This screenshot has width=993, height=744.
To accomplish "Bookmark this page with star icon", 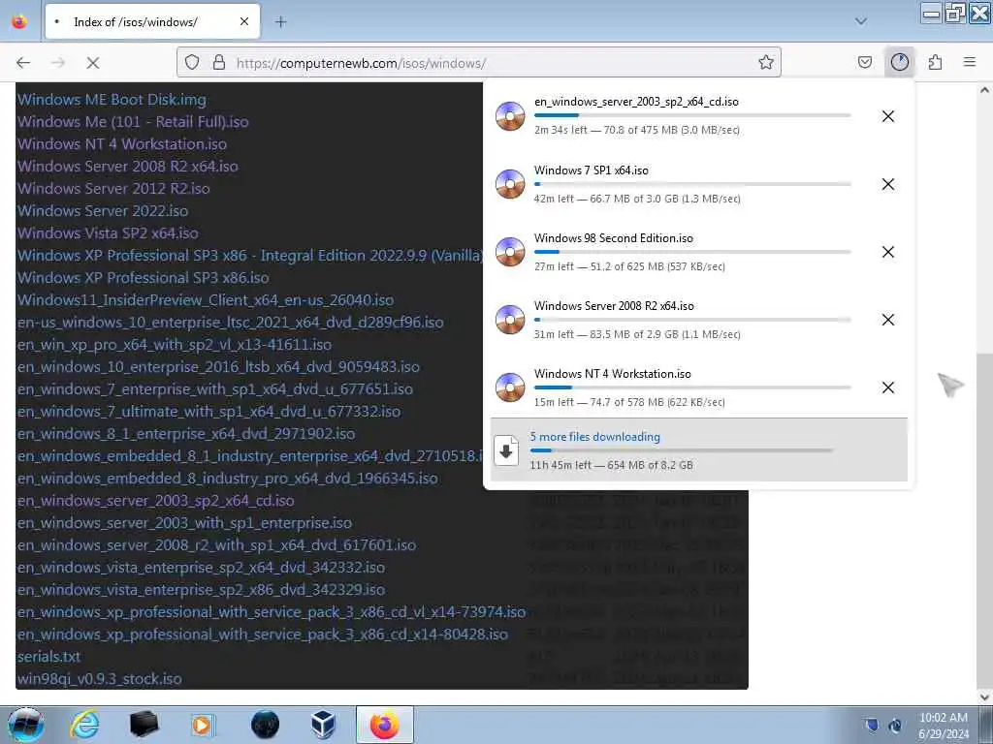I will [x=766, y=62].
